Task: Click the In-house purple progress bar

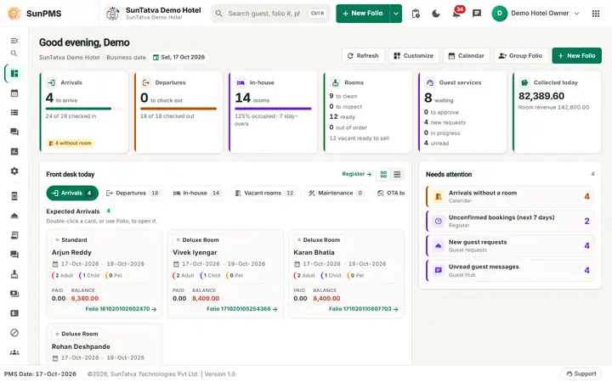Action: (x=273, y=109)
